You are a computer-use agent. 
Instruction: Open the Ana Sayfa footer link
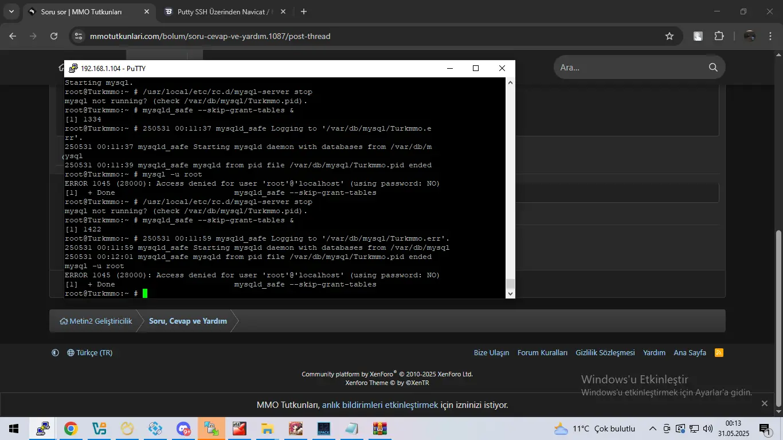pyautogui.click(x=690, y=353)
